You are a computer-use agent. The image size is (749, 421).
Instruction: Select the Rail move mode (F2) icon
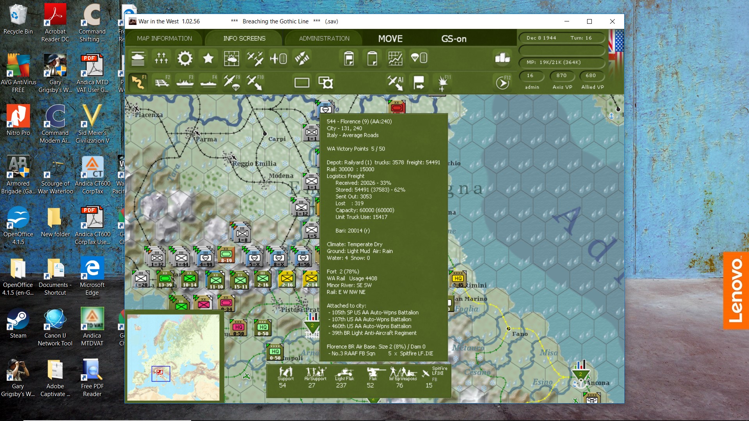(162, 82)
